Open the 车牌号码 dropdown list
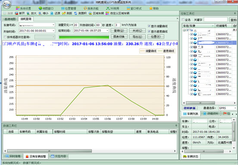Screen dimensions: 238x165 tap(53, 25)
